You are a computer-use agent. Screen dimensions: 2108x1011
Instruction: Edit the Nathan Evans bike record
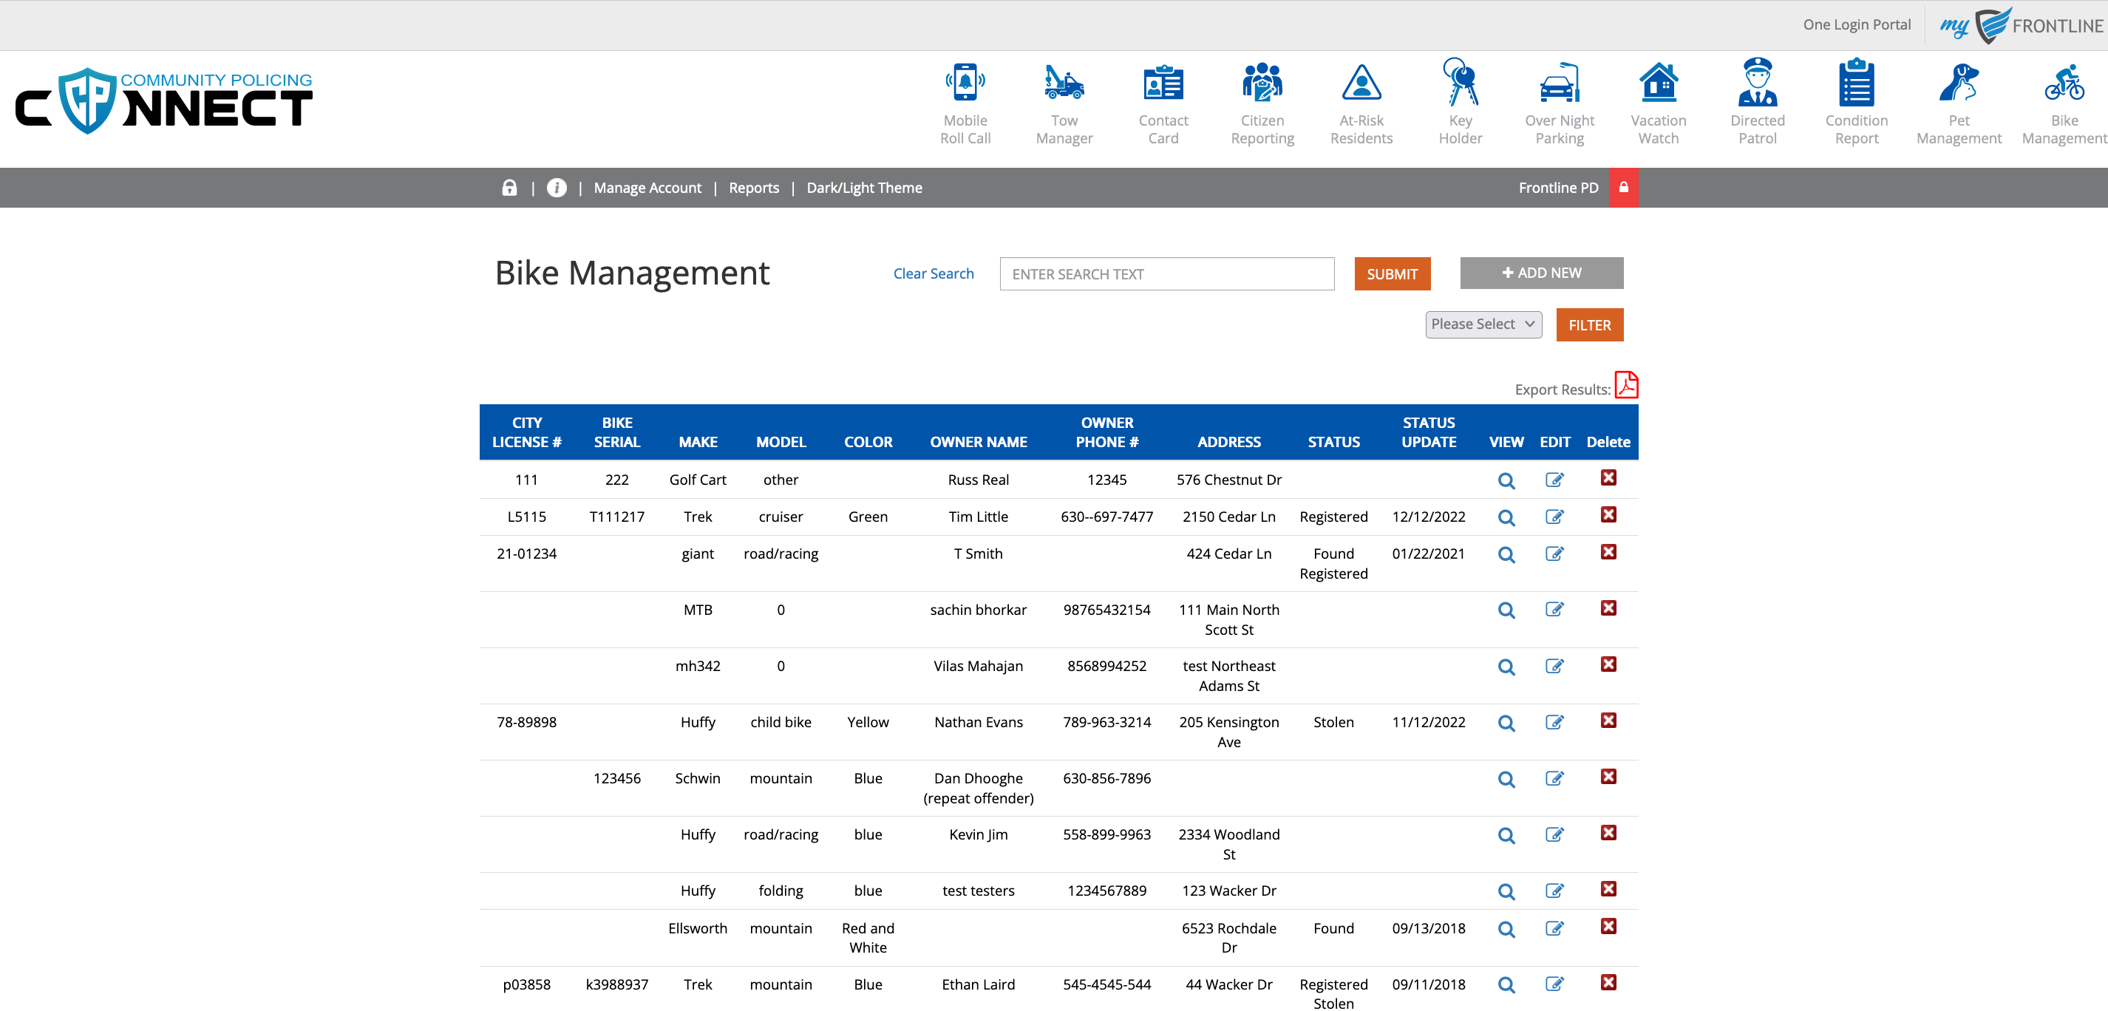[1554, 722]
